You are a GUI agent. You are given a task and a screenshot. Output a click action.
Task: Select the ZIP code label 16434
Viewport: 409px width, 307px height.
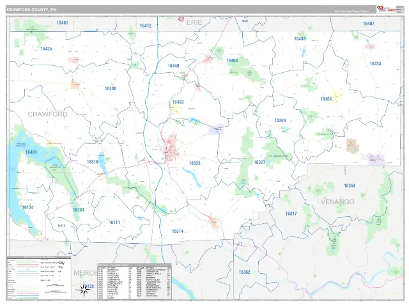coord(375,64)
